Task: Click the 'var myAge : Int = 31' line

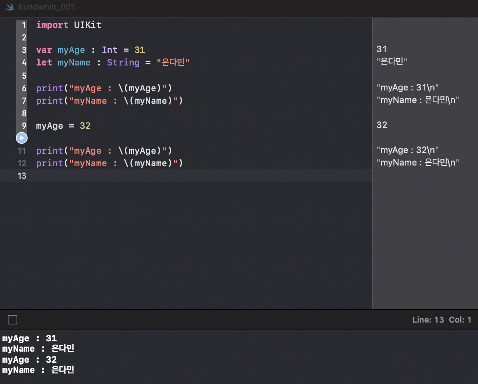Action: click(x=91, y=50)
